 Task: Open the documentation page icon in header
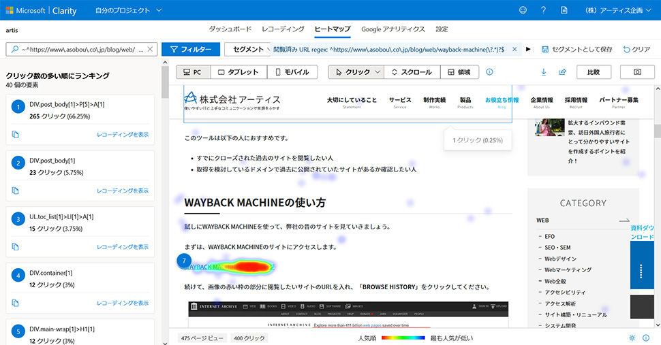(564, 10)
